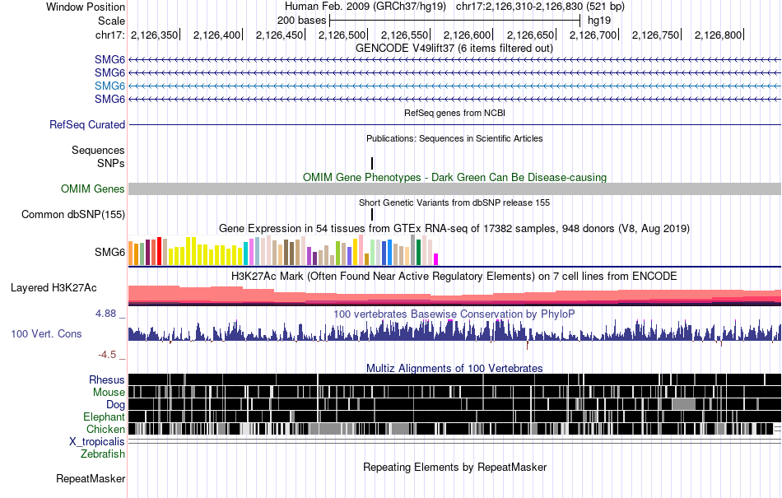Click Multiz Alignments of 100 Vertebrates title

click(454, 369)
